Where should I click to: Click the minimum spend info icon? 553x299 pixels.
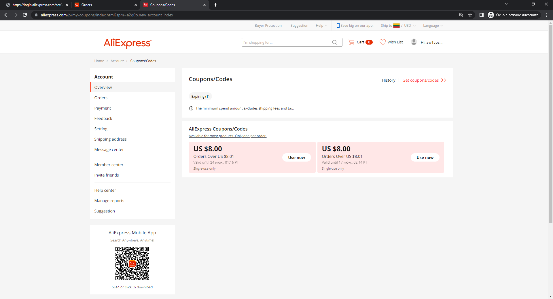[x=191, y=108]
